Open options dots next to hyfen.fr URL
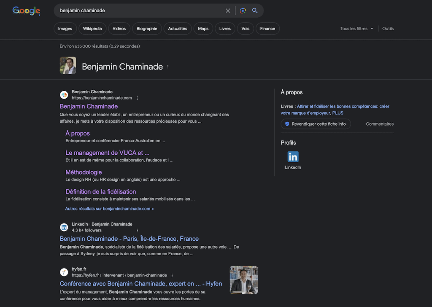Viewport: 432px width, 307px height. (172, 275)
